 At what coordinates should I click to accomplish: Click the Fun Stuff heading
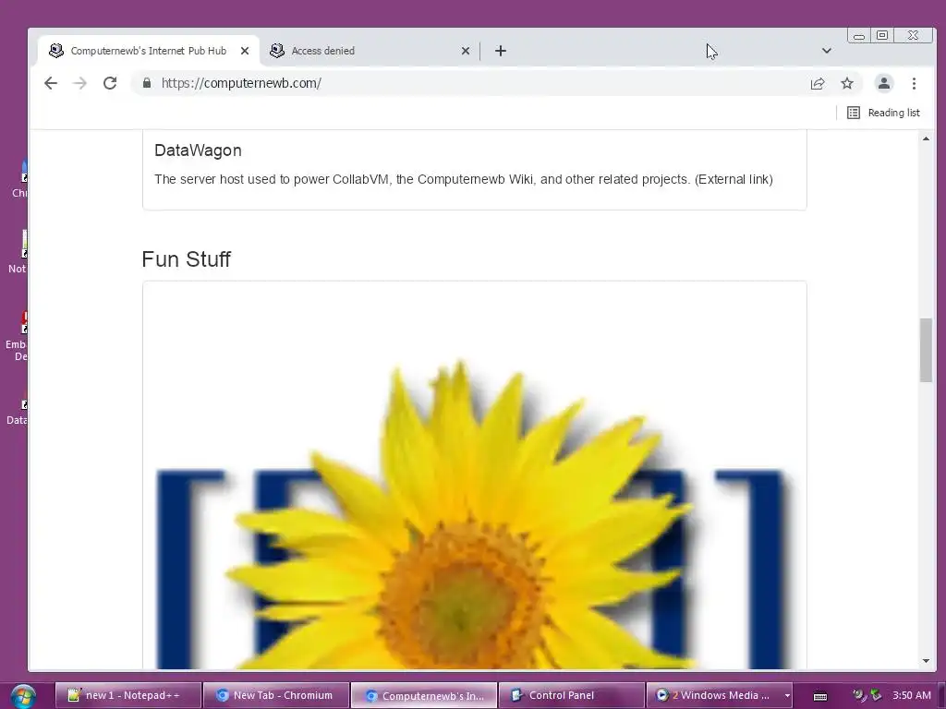click(x=187, y=259)
